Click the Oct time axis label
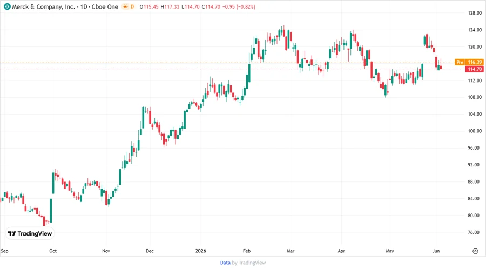 53,251
